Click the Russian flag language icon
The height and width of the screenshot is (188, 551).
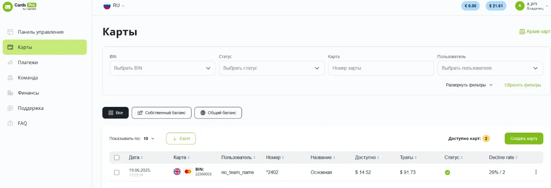pos(107,5)
